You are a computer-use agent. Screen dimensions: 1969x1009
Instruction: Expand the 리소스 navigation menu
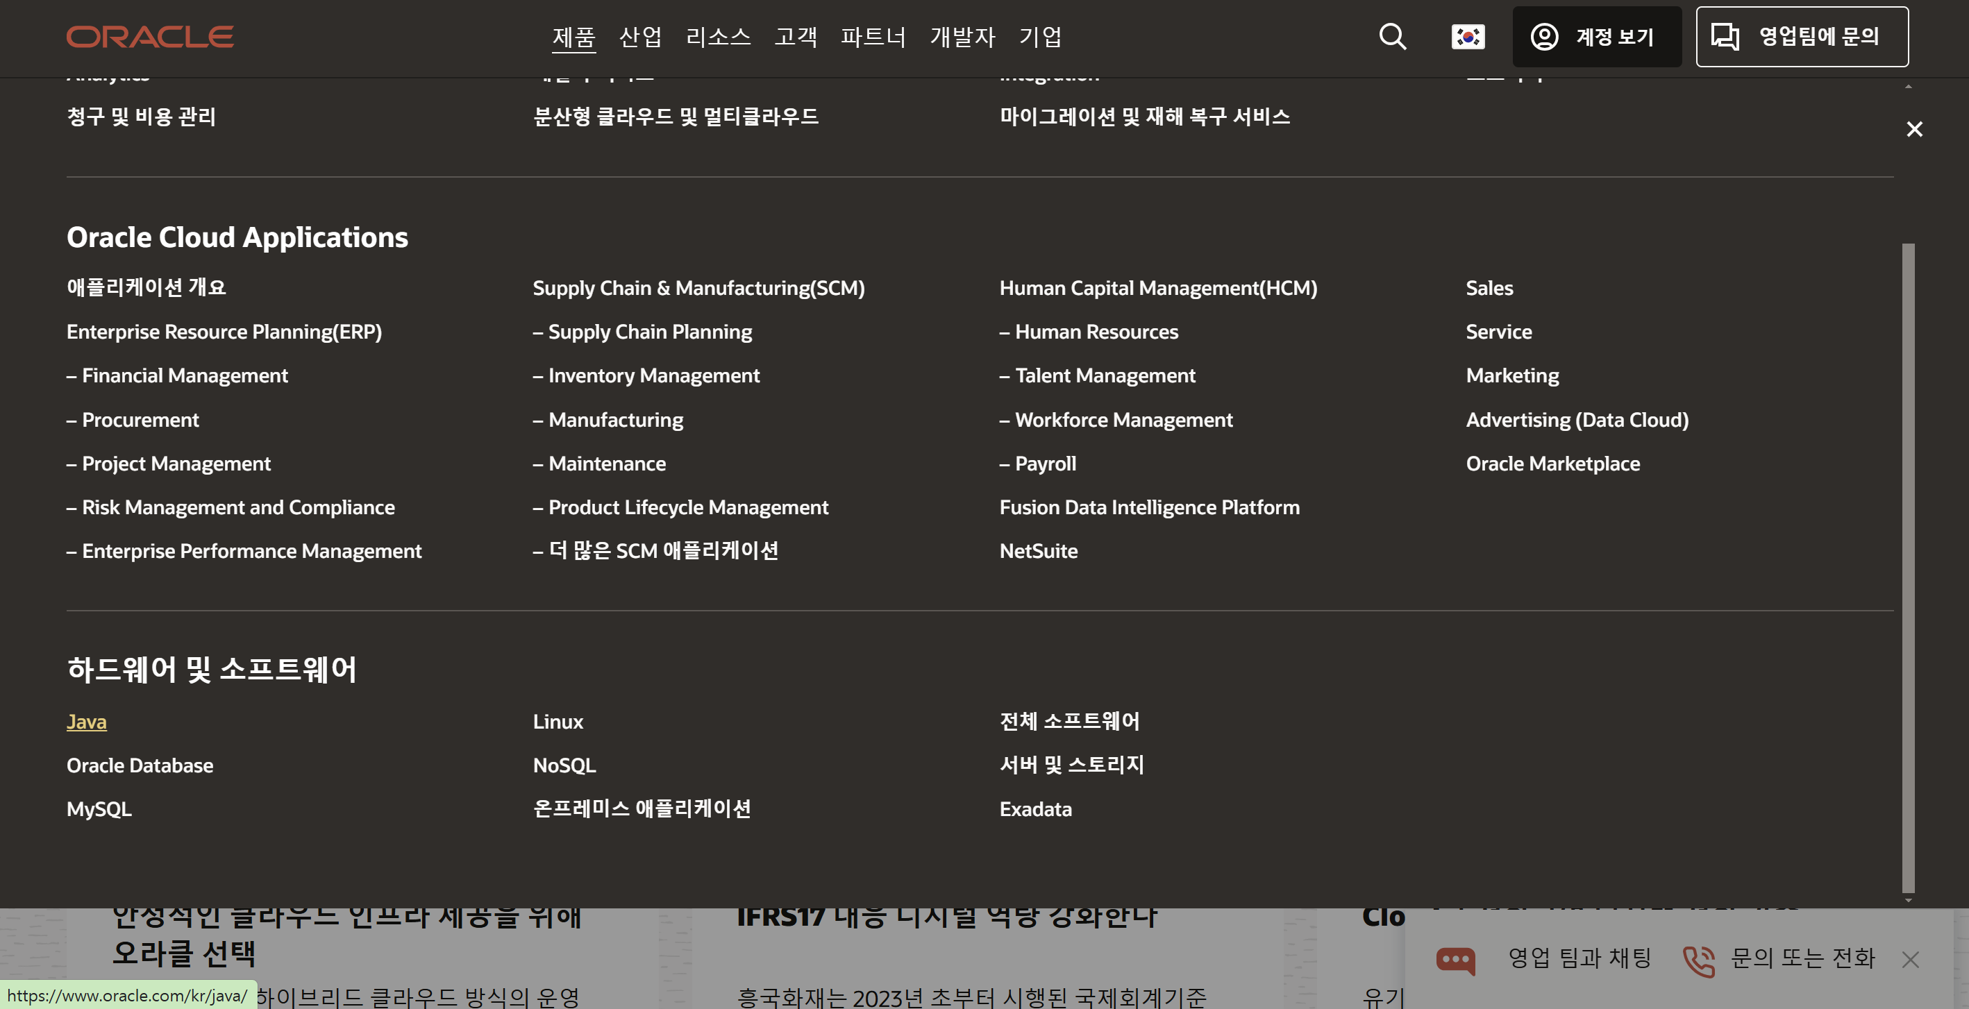click(x=718, y=37)
